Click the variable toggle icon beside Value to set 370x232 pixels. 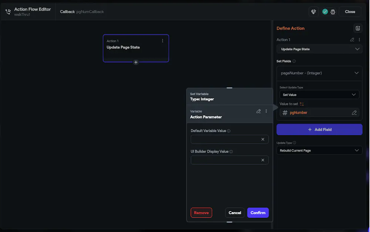tap(302, 104)
